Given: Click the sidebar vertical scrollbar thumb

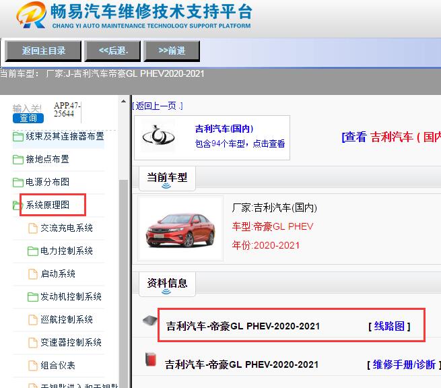Looking at the screenshot, I should pyautogui.click(x=123, y=284).
